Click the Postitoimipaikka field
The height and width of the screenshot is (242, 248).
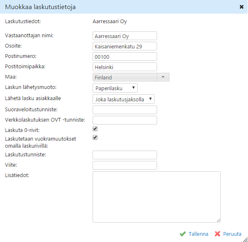[125, 67]
